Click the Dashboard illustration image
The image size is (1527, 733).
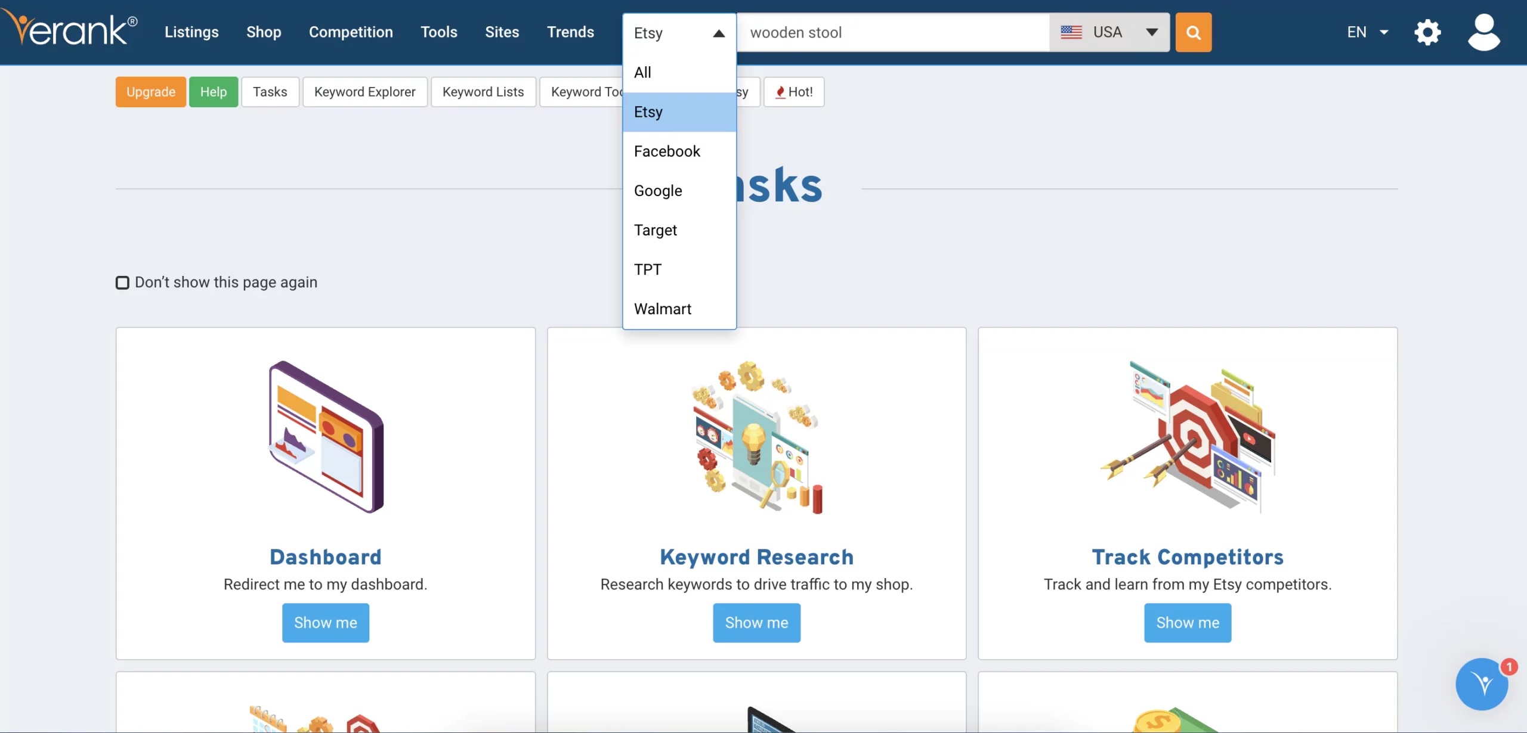[326, 437]
